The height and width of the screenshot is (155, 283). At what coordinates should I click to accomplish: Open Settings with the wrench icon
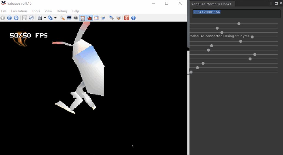[x=62, y=18]
